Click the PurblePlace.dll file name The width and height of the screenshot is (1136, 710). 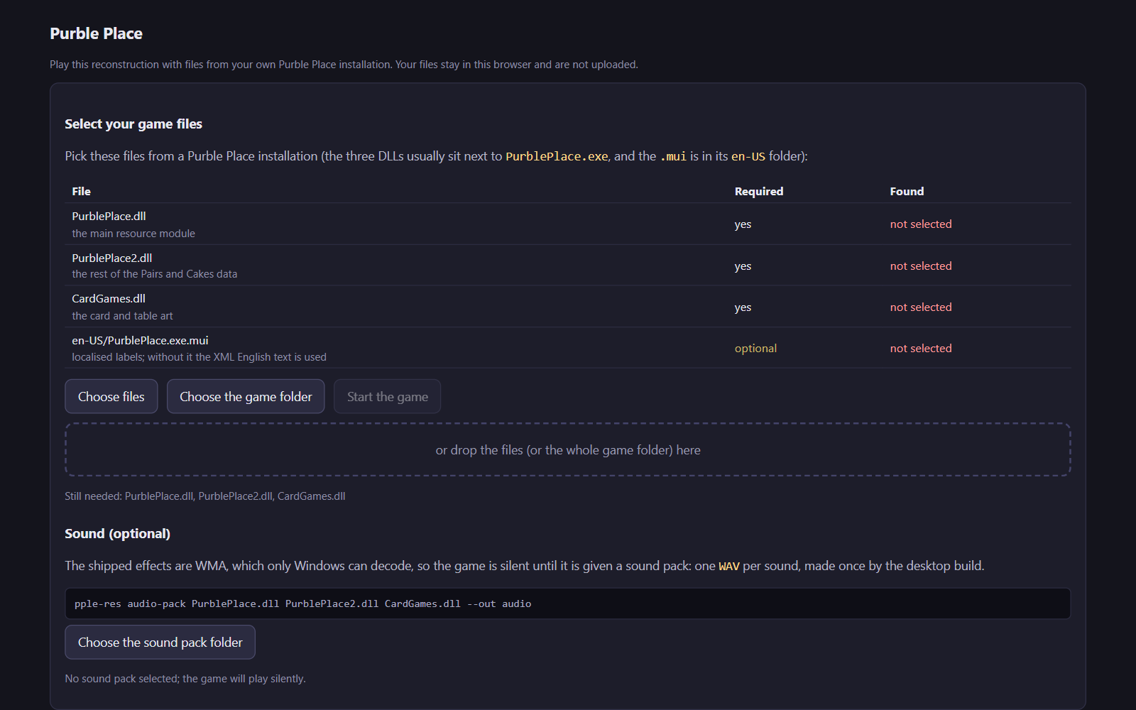(109, 216)
